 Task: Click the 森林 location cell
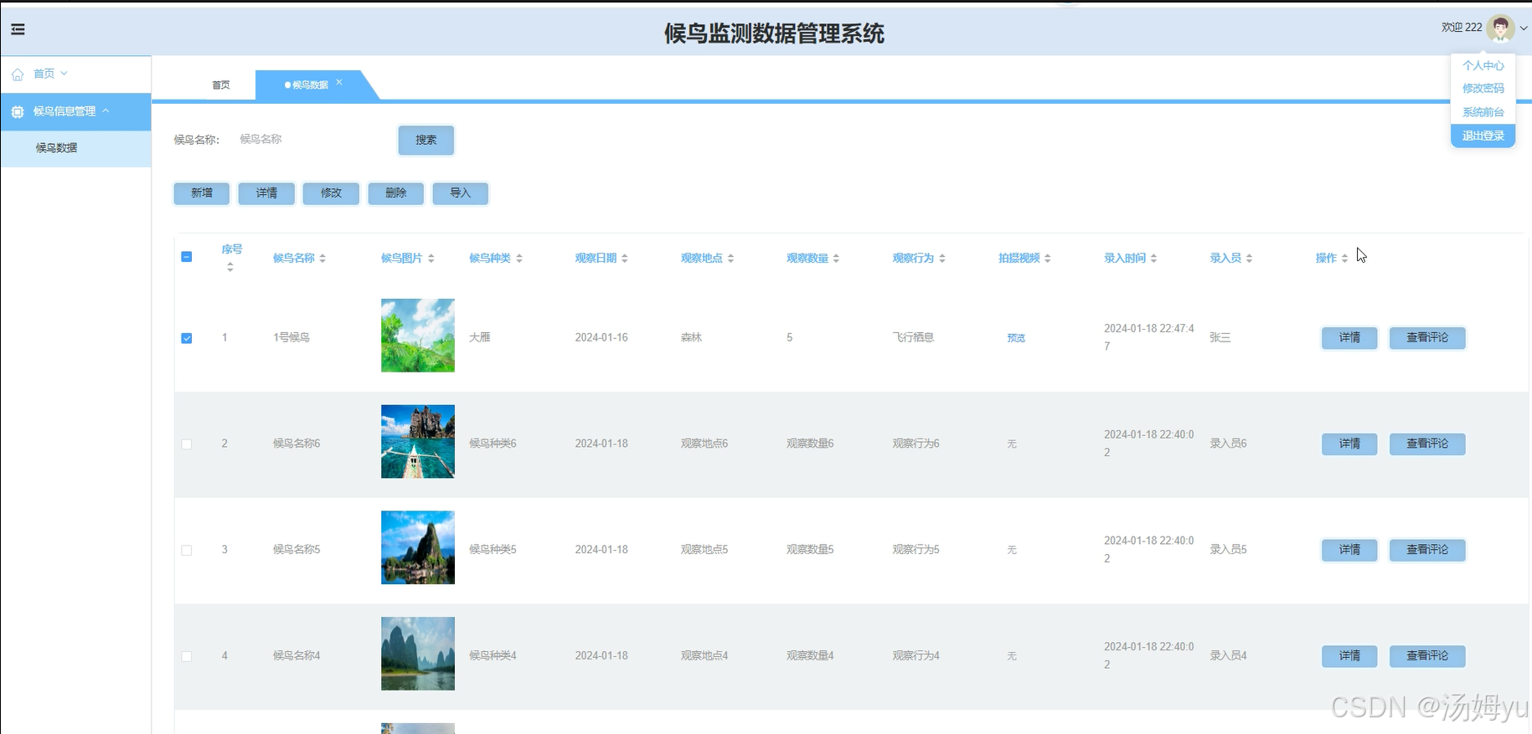pyautogui.click(x=691, y=337)
